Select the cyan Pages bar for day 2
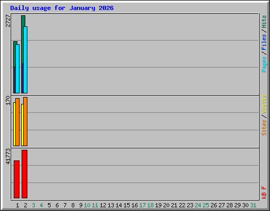The width and height of the screenshot is (270, 211). pyautogui.click(x=25, y=60)
